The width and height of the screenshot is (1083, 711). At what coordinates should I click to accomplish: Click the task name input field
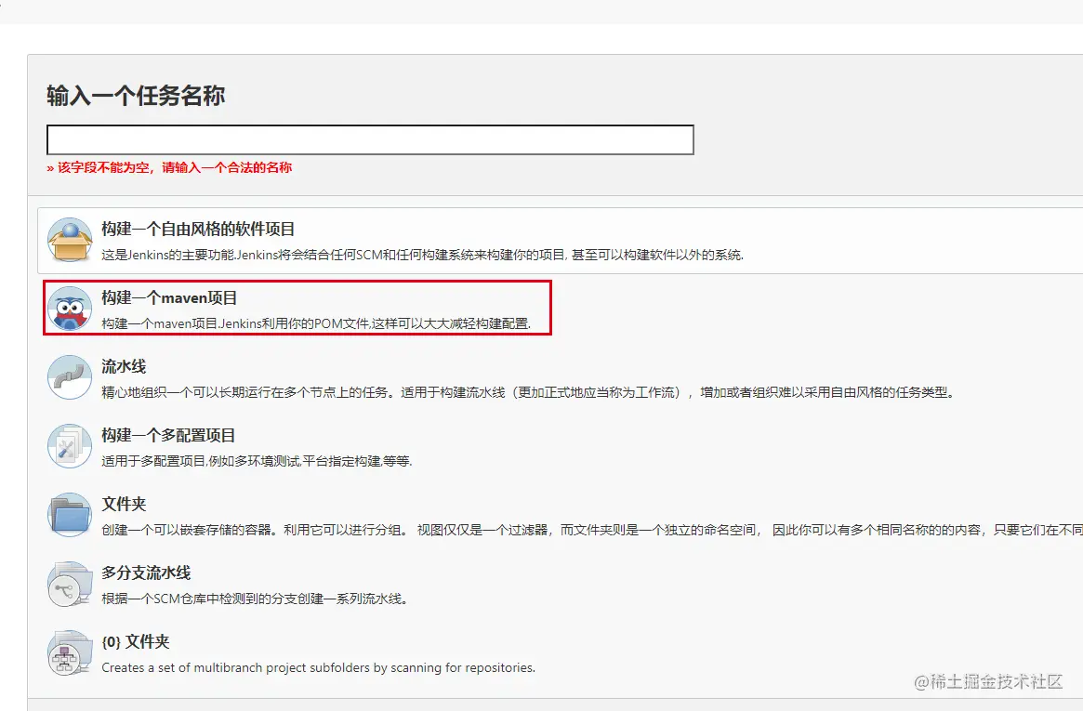click(x=370, y=140)
